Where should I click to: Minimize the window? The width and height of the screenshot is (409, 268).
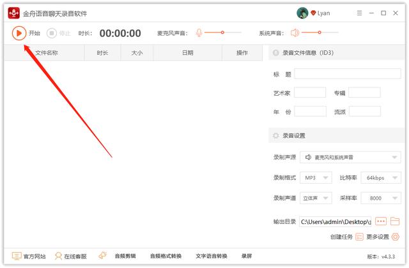tap(371, 13)
